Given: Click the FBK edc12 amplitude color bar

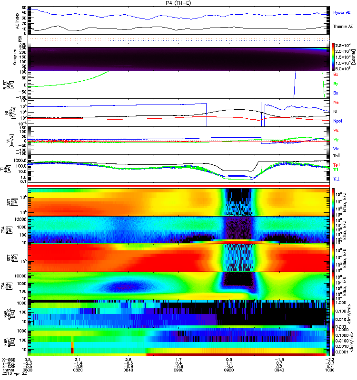Looking at the screenshot, I should point(333,314).
